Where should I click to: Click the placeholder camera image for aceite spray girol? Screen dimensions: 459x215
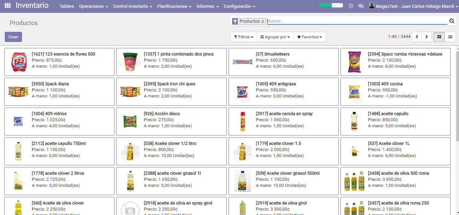(130, 208)
